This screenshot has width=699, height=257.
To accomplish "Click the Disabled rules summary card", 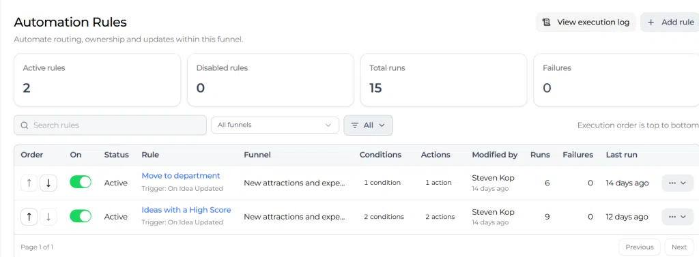I will pos(270,80).
